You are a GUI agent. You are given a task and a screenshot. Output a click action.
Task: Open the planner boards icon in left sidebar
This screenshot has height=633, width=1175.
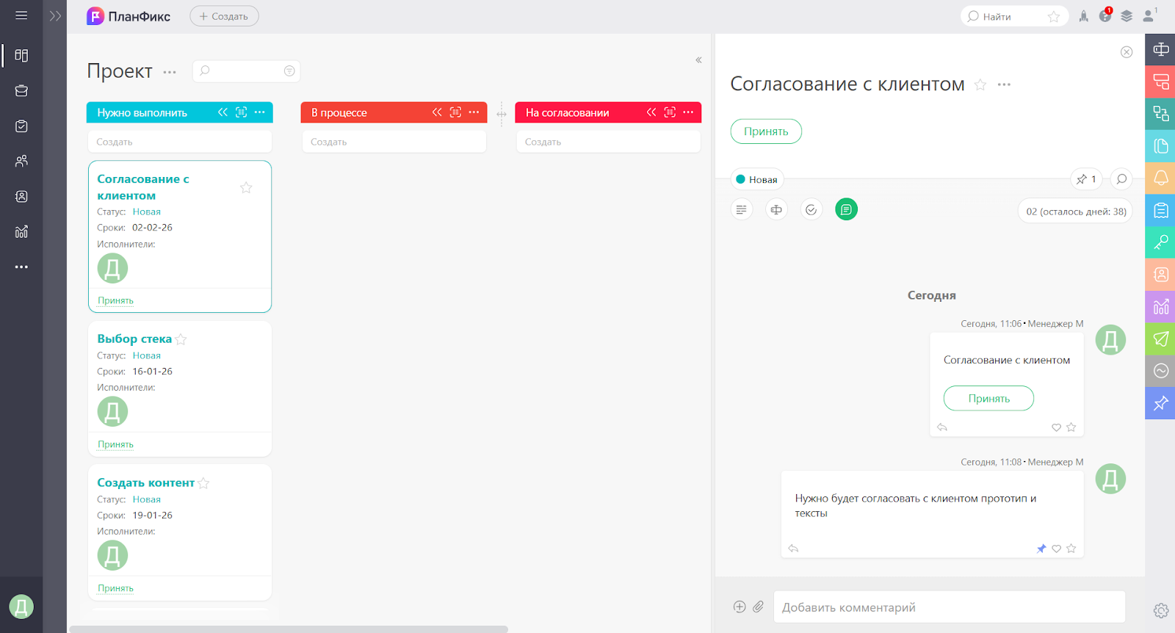21,56
